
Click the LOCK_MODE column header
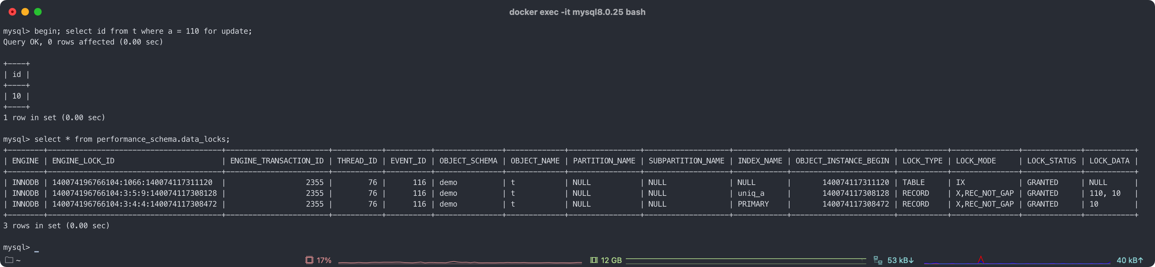(976, 161)
